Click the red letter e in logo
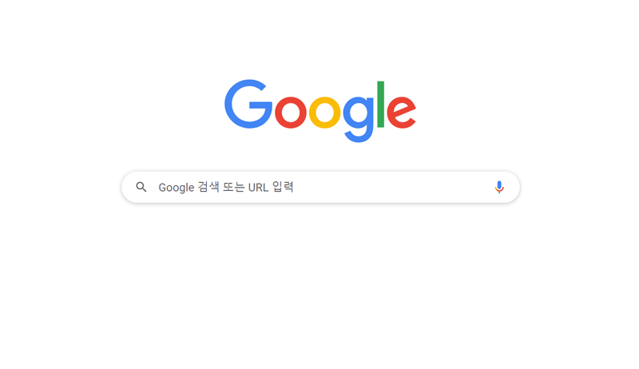Viewport: 639px width, 369px height. [x=402, y=113]
